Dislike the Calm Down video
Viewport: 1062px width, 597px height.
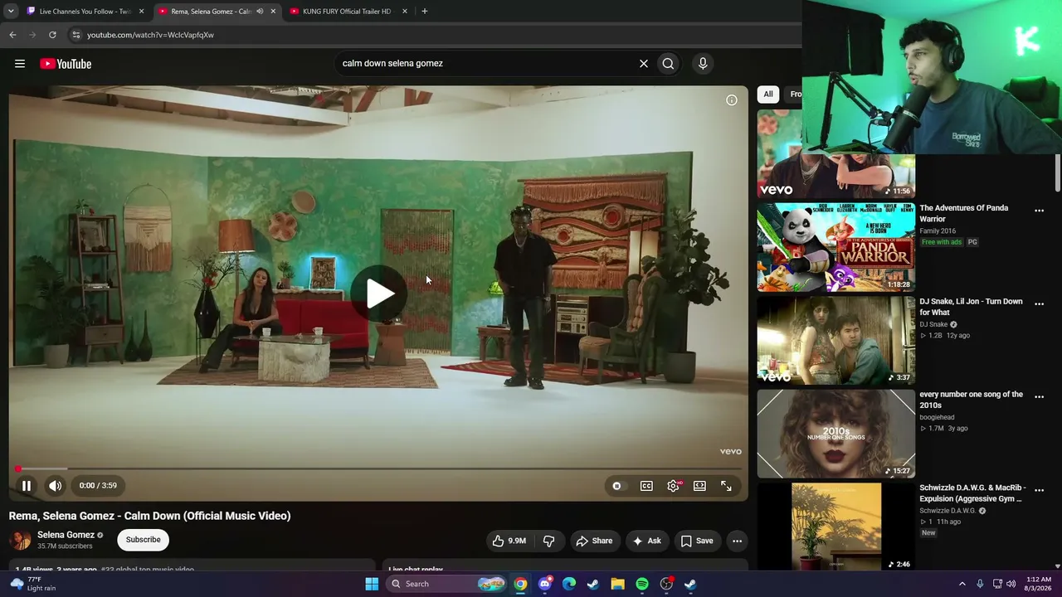point(548,541)
